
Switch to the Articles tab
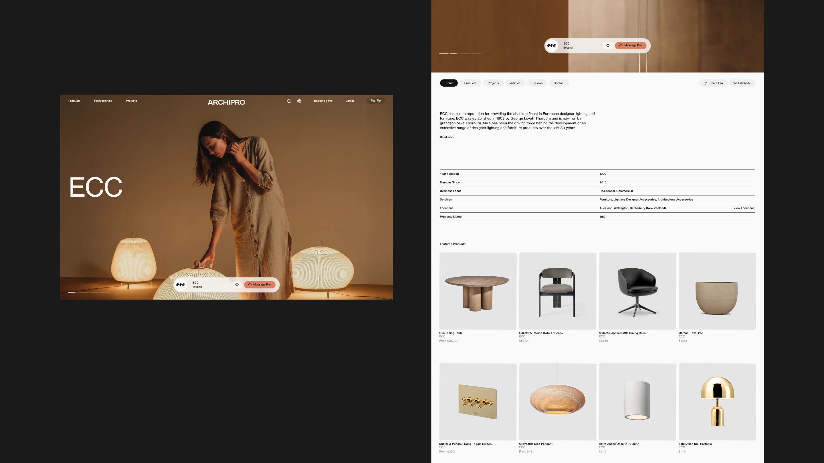515,83
